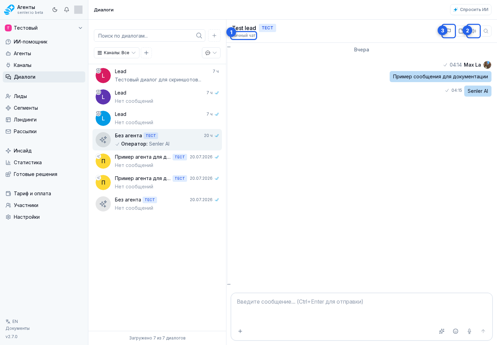Add attachment with plus icon in composer
The width and height of the screenshot is (497, 345).
240,331
